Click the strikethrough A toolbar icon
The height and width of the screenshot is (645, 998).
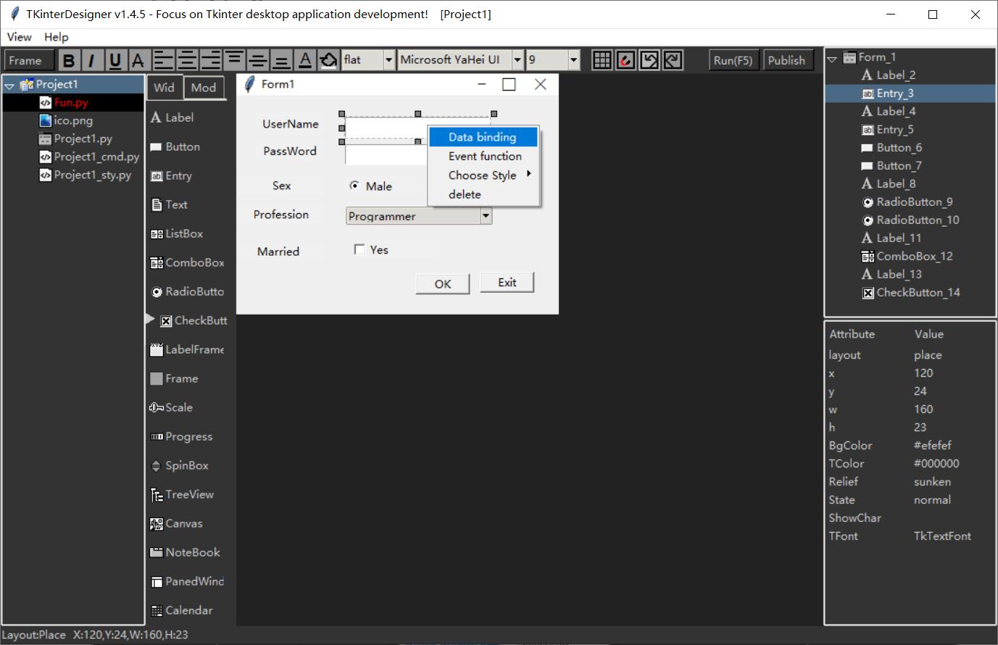[x=138, y=60]
